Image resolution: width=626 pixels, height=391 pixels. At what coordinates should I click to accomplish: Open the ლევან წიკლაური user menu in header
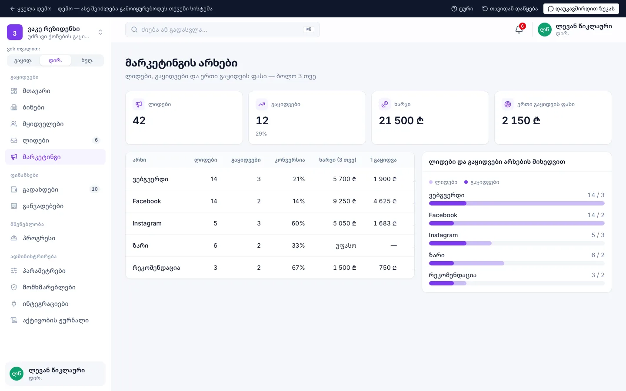[575, 30]
